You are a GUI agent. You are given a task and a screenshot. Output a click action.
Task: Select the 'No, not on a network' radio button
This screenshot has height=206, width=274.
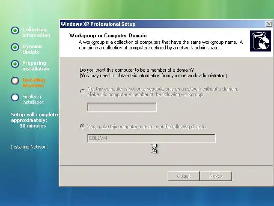coord(83,91)
